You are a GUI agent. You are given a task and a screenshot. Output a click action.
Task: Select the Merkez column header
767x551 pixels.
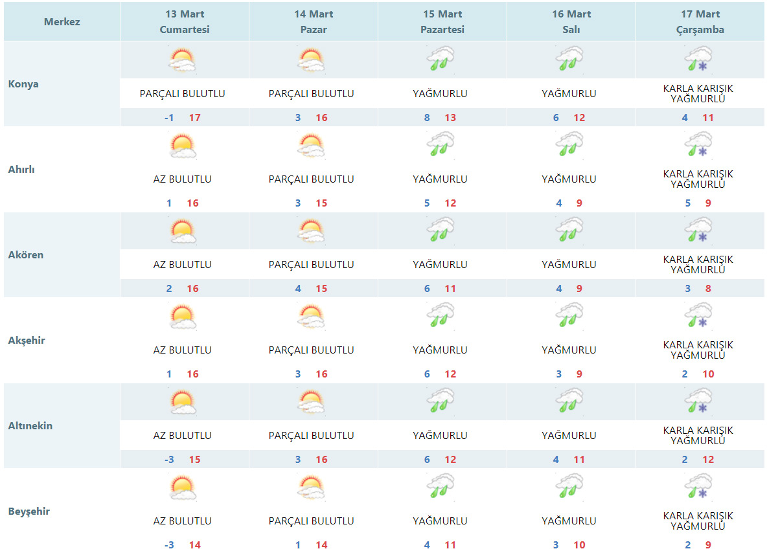(62, 22)
